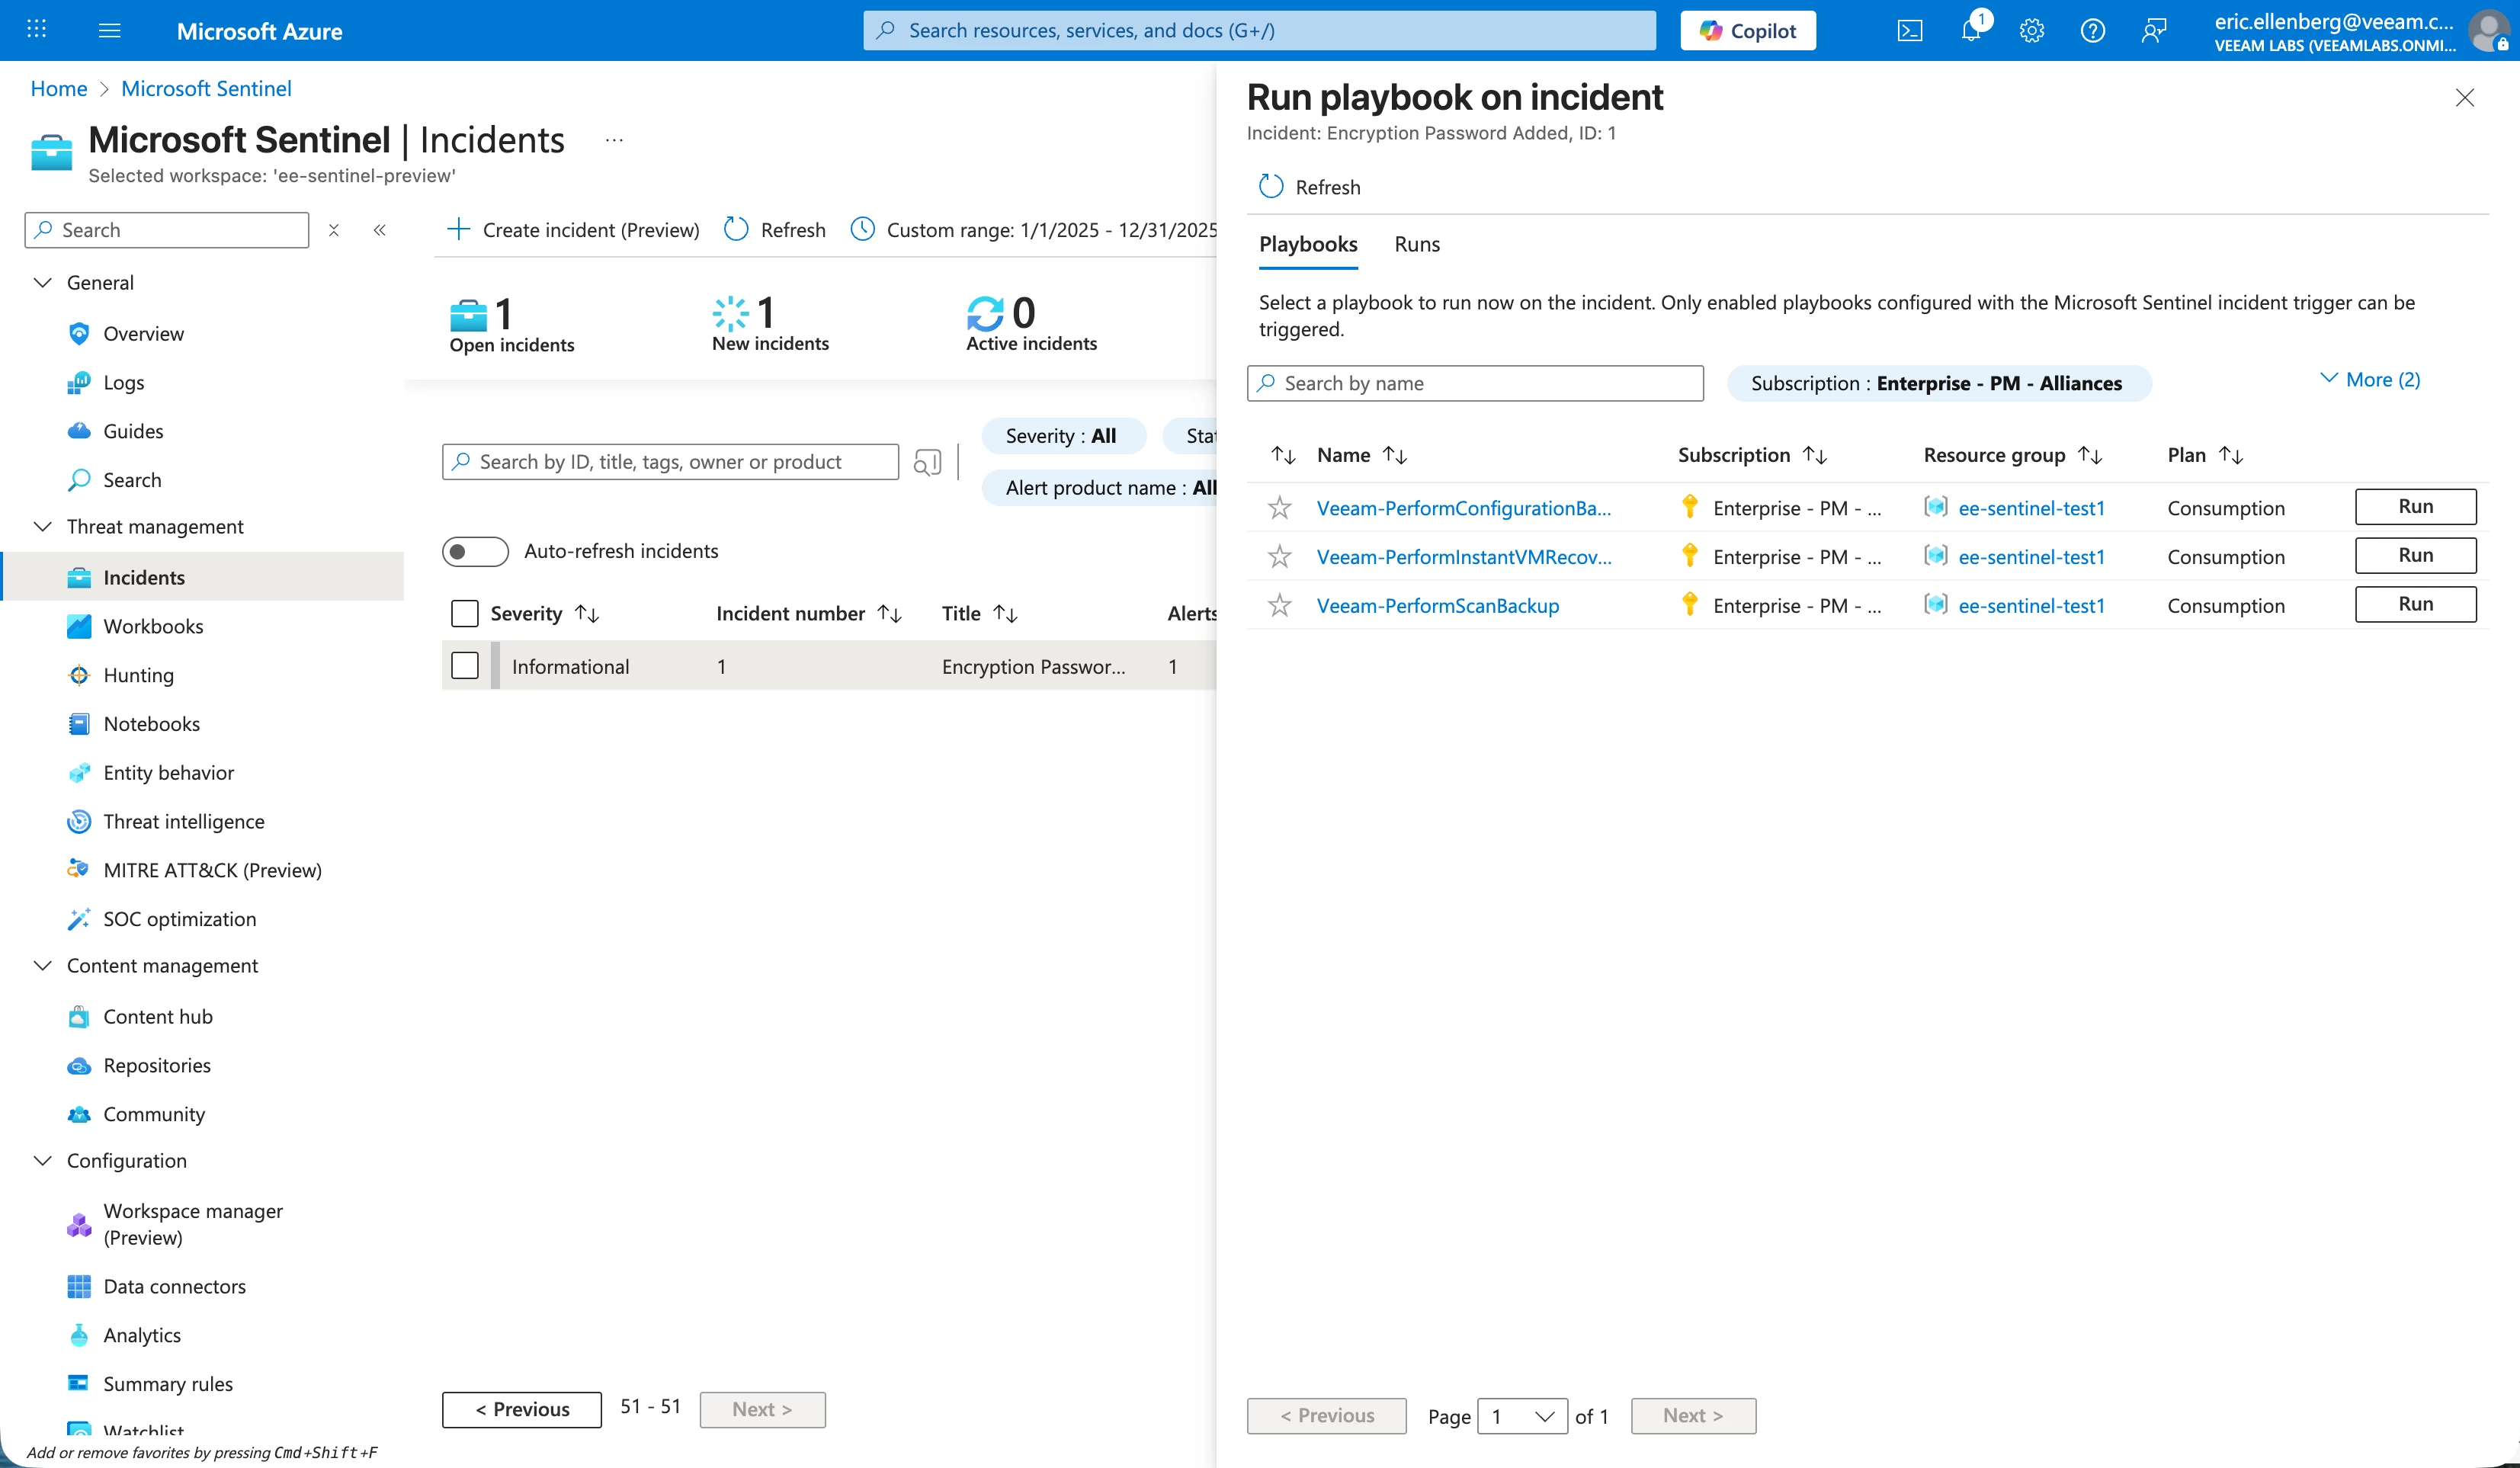Toggle Auto-refresh incidents switch

click(475, 551)
